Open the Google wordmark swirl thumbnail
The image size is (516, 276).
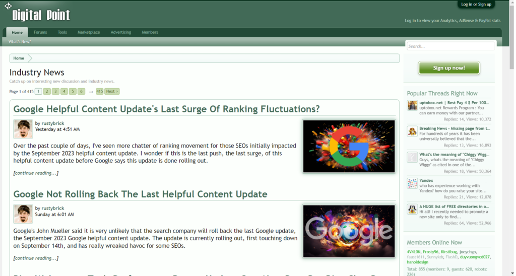[x=349, y=231]
